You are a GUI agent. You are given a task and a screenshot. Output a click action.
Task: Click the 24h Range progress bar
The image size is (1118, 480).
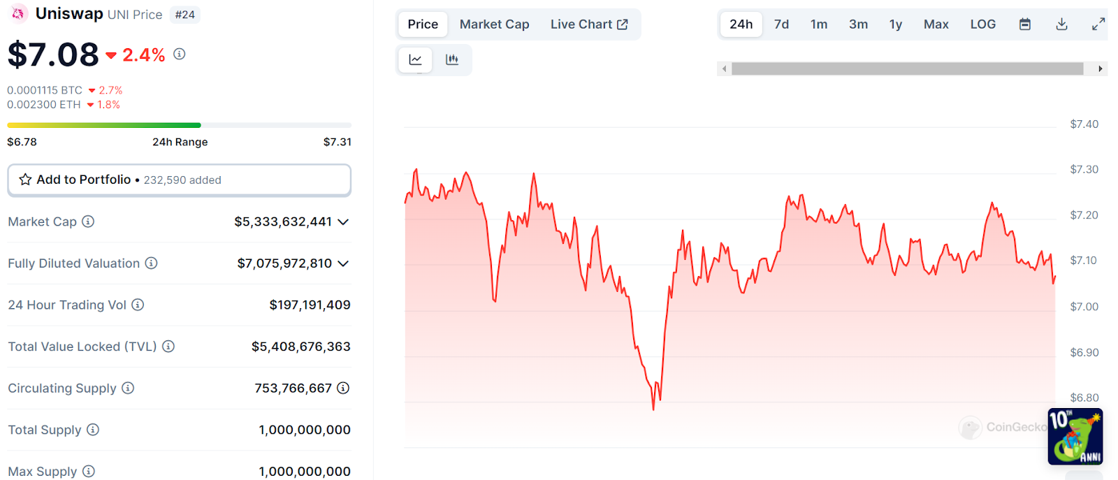tap(179, 125)
